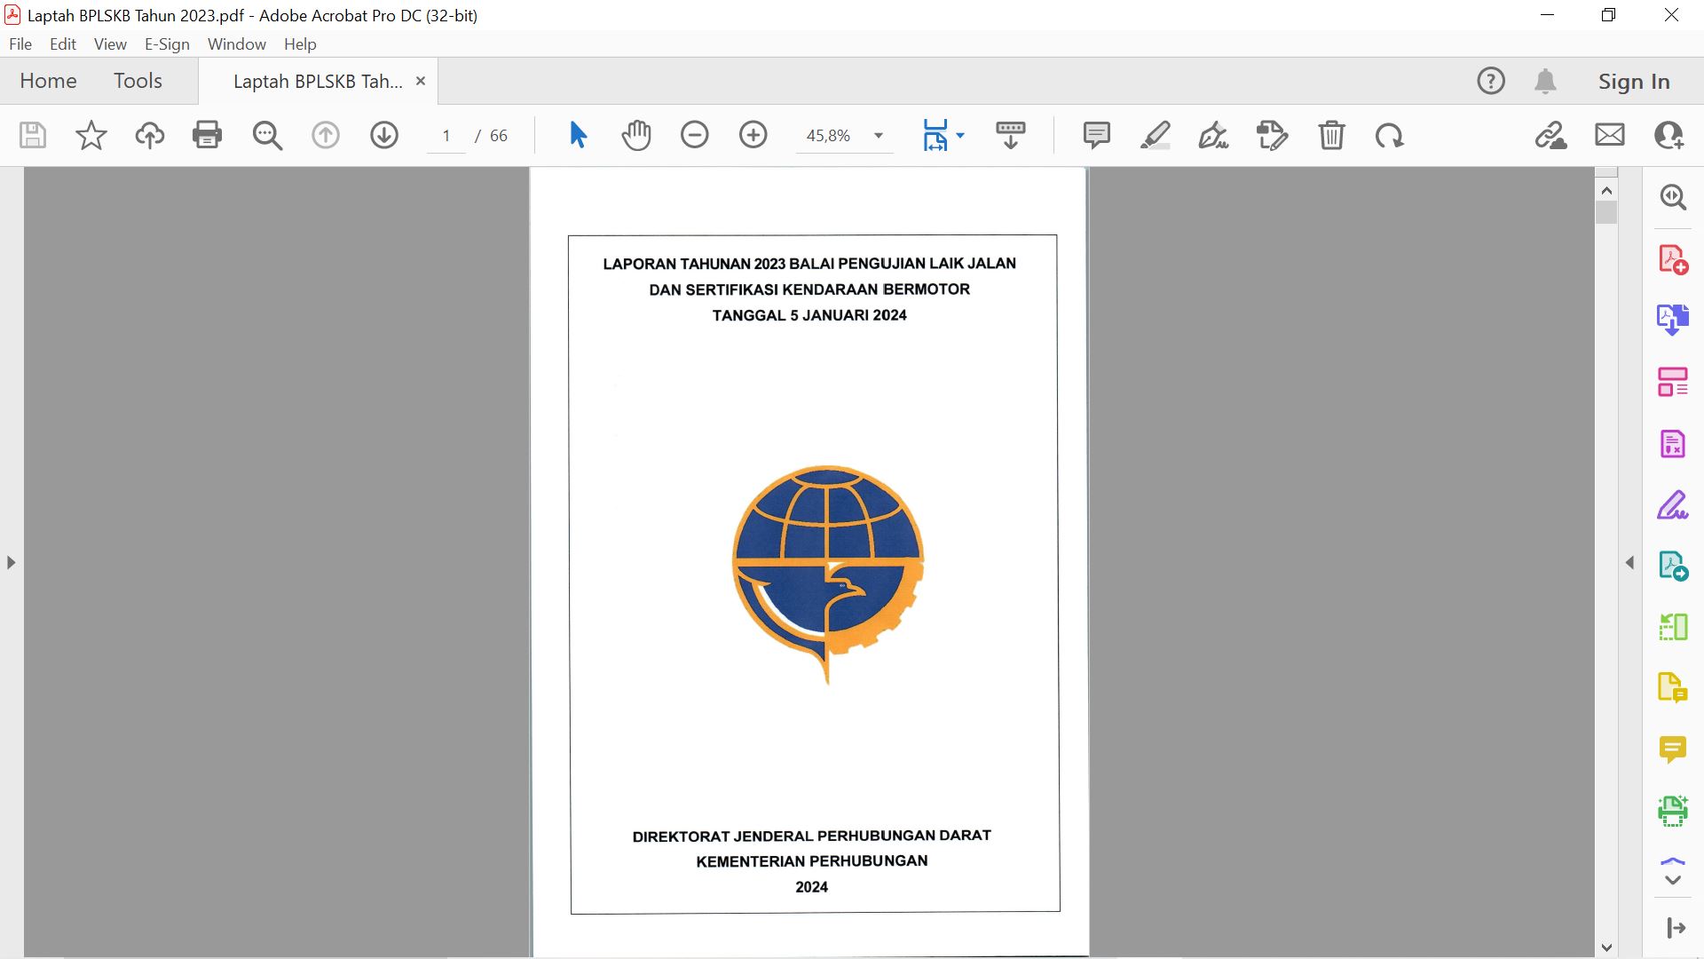The height and width of the screenshot is (959, 1704).
Task: Add the document to starred files
Action: pos(91,135)
